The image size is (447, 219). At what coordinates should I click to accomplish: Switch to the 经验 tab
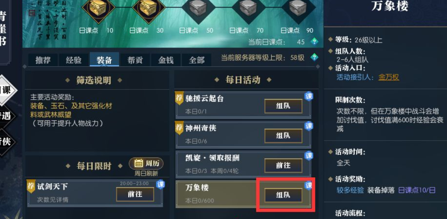coord(73,60)
